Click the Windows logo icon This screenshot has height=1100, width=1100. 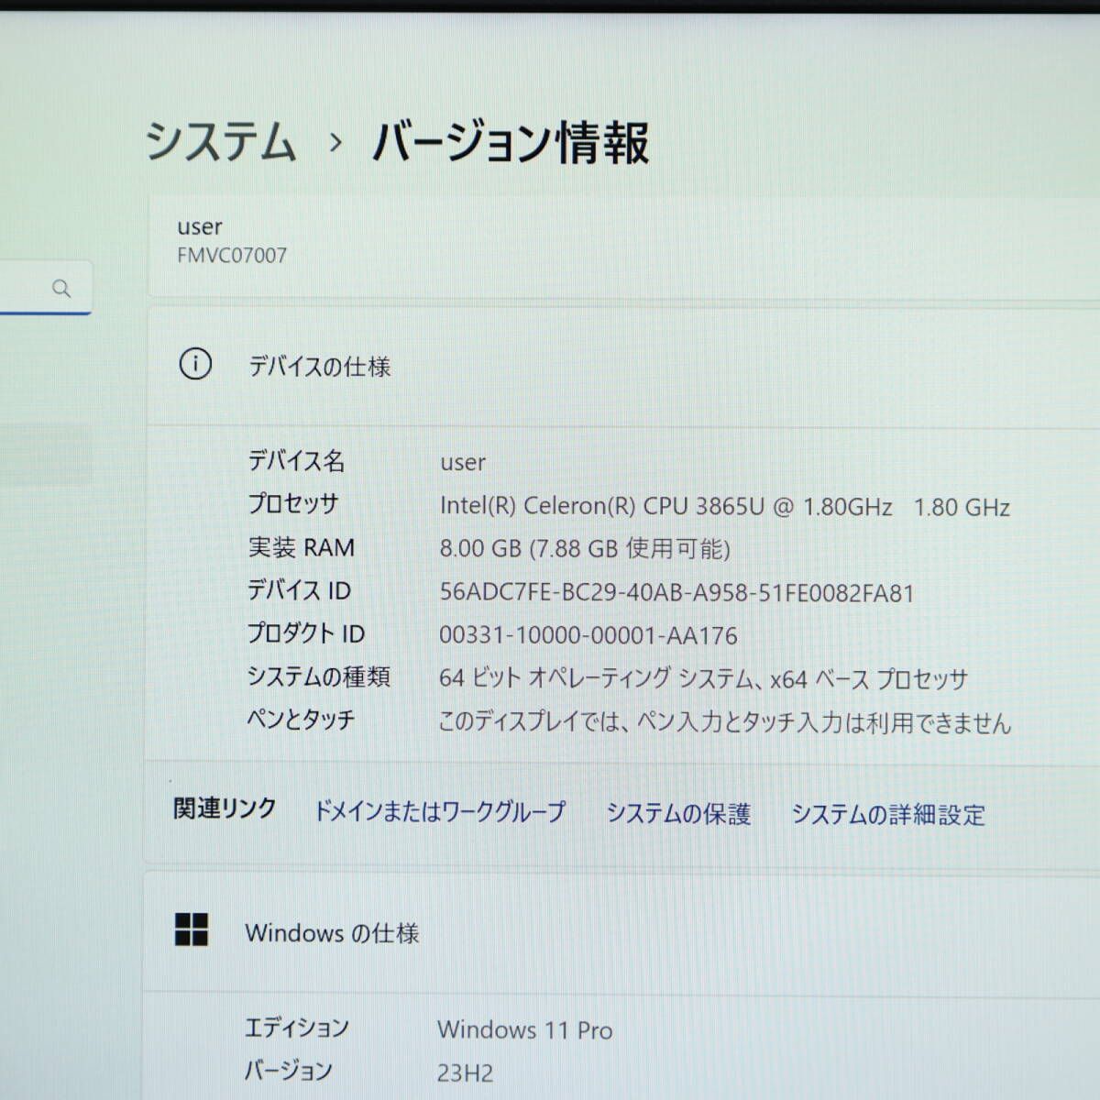point(192,929)
